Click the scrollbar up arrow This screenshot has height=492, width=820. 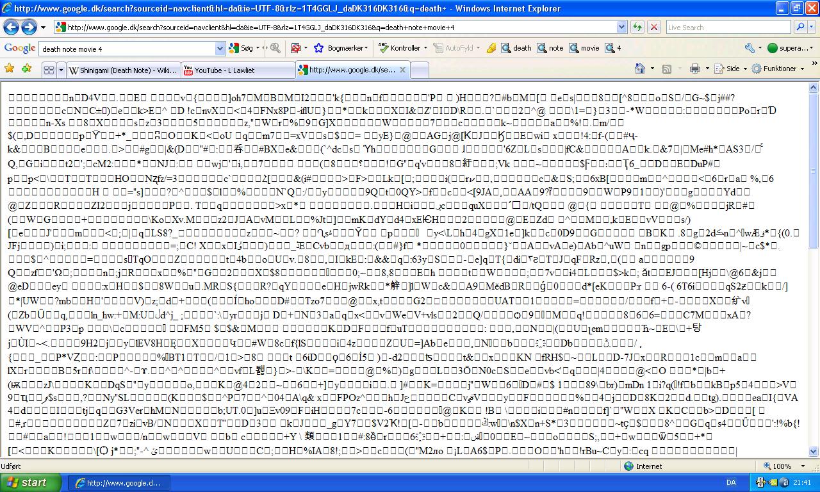814,87
